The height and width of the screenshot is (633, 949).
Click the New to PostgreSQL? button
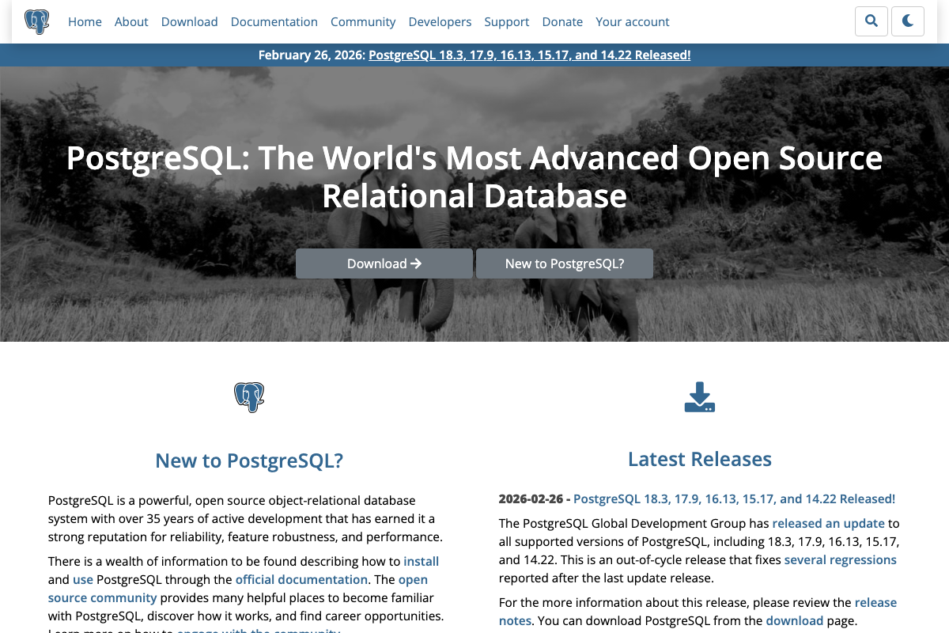click(x=564, y=263)
